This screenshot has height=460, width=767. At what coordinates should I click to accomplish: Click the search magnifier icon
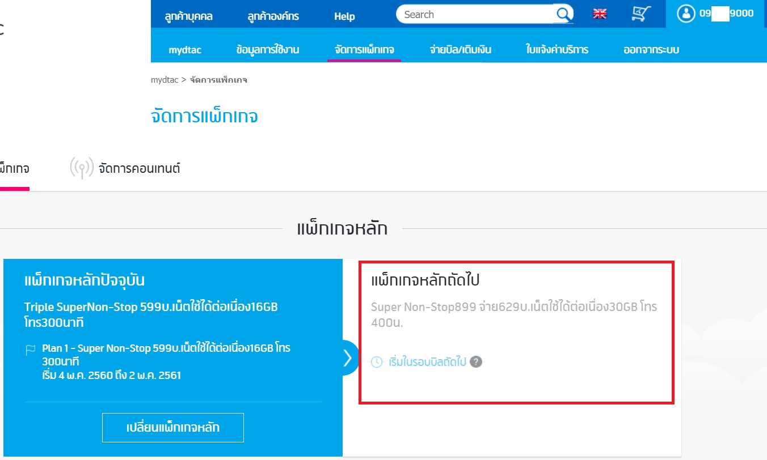(x=564, y=14)
